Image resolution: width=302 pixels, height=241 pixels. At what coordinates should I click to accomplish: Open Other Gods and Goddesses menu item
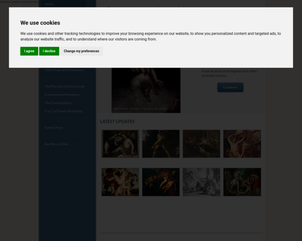pyautogui.click(x=64, y=70)
